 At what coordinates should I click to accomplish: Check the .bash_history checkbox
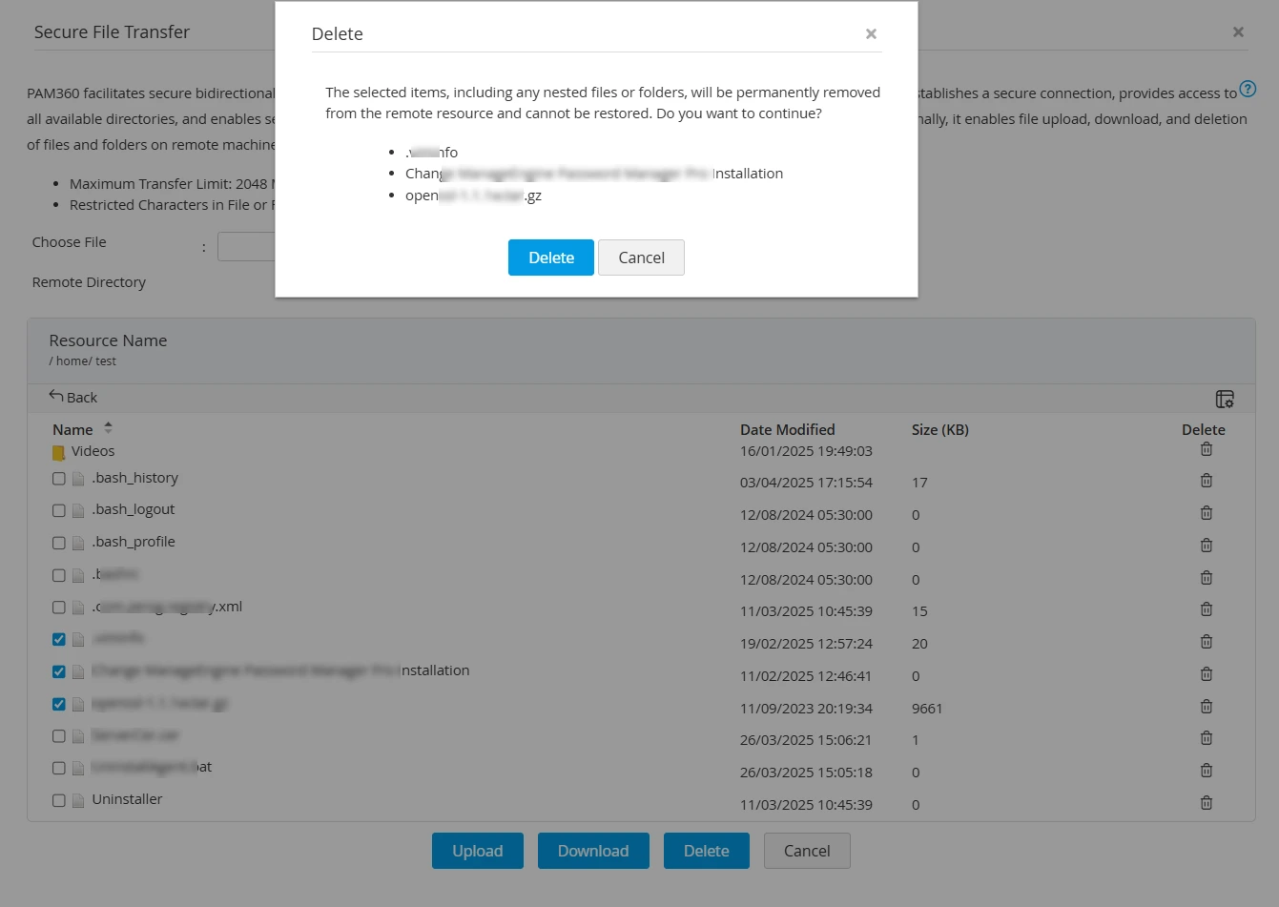(59, 479)
